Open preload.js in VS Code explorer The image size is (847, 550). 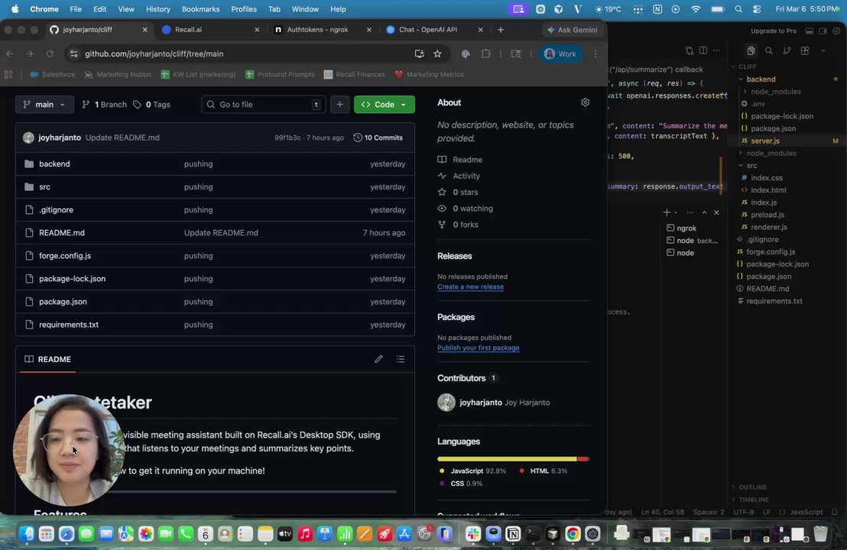pos(767,215)
